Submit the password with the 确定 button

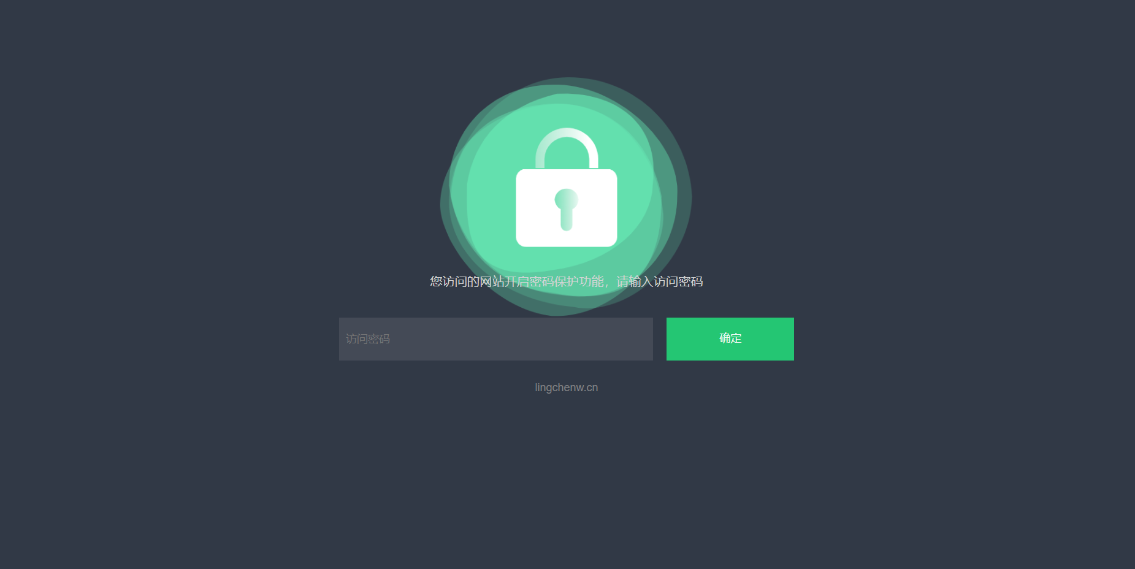pos(730,339)
